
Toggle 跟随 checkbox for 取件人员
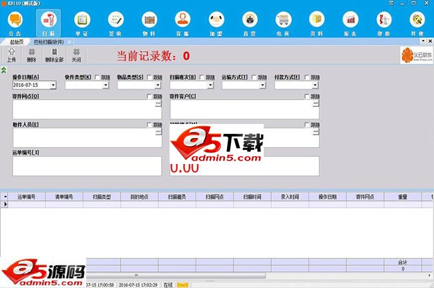150,125
